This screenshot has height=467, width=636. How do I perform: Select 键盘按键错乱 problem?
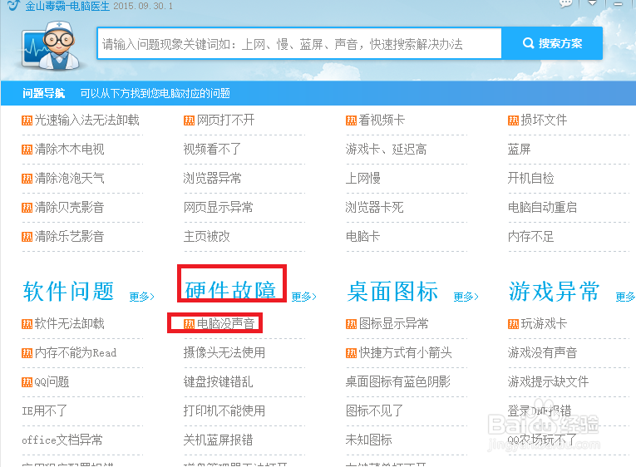coord(218,382)
